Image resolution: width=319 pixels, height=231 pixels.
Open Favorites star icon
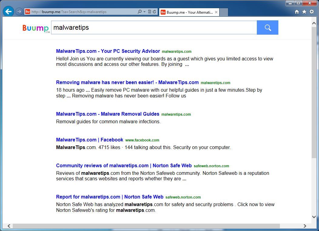[x=304, y=12]
